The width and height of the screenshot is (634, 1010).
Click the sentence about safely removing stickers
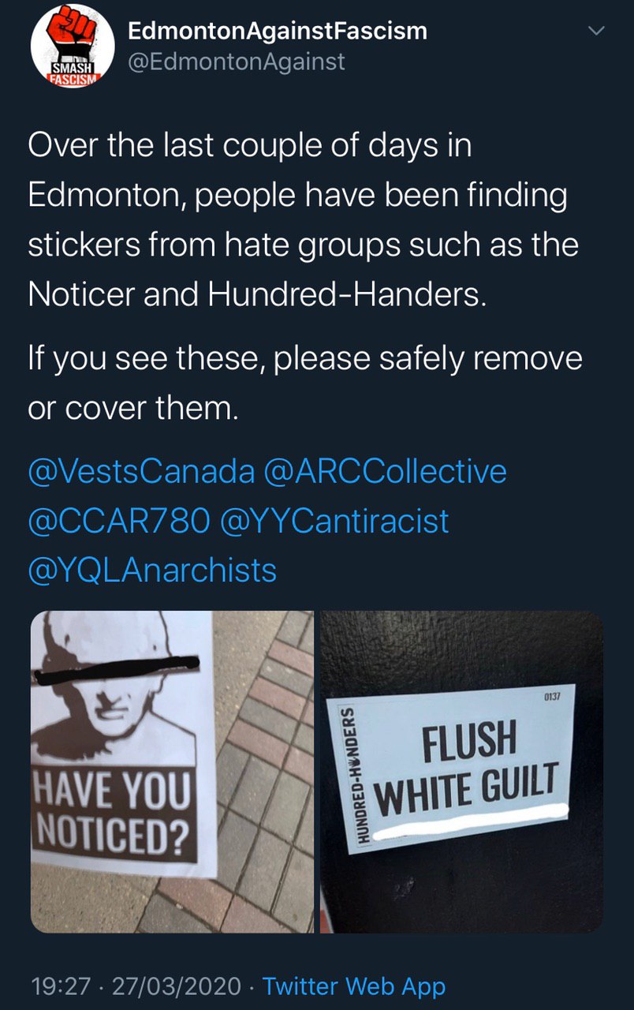coord(305,383)
